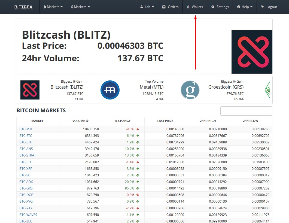Click the bitcoin icon beside Wallets
289x223 pixels.
pos(188,7)
